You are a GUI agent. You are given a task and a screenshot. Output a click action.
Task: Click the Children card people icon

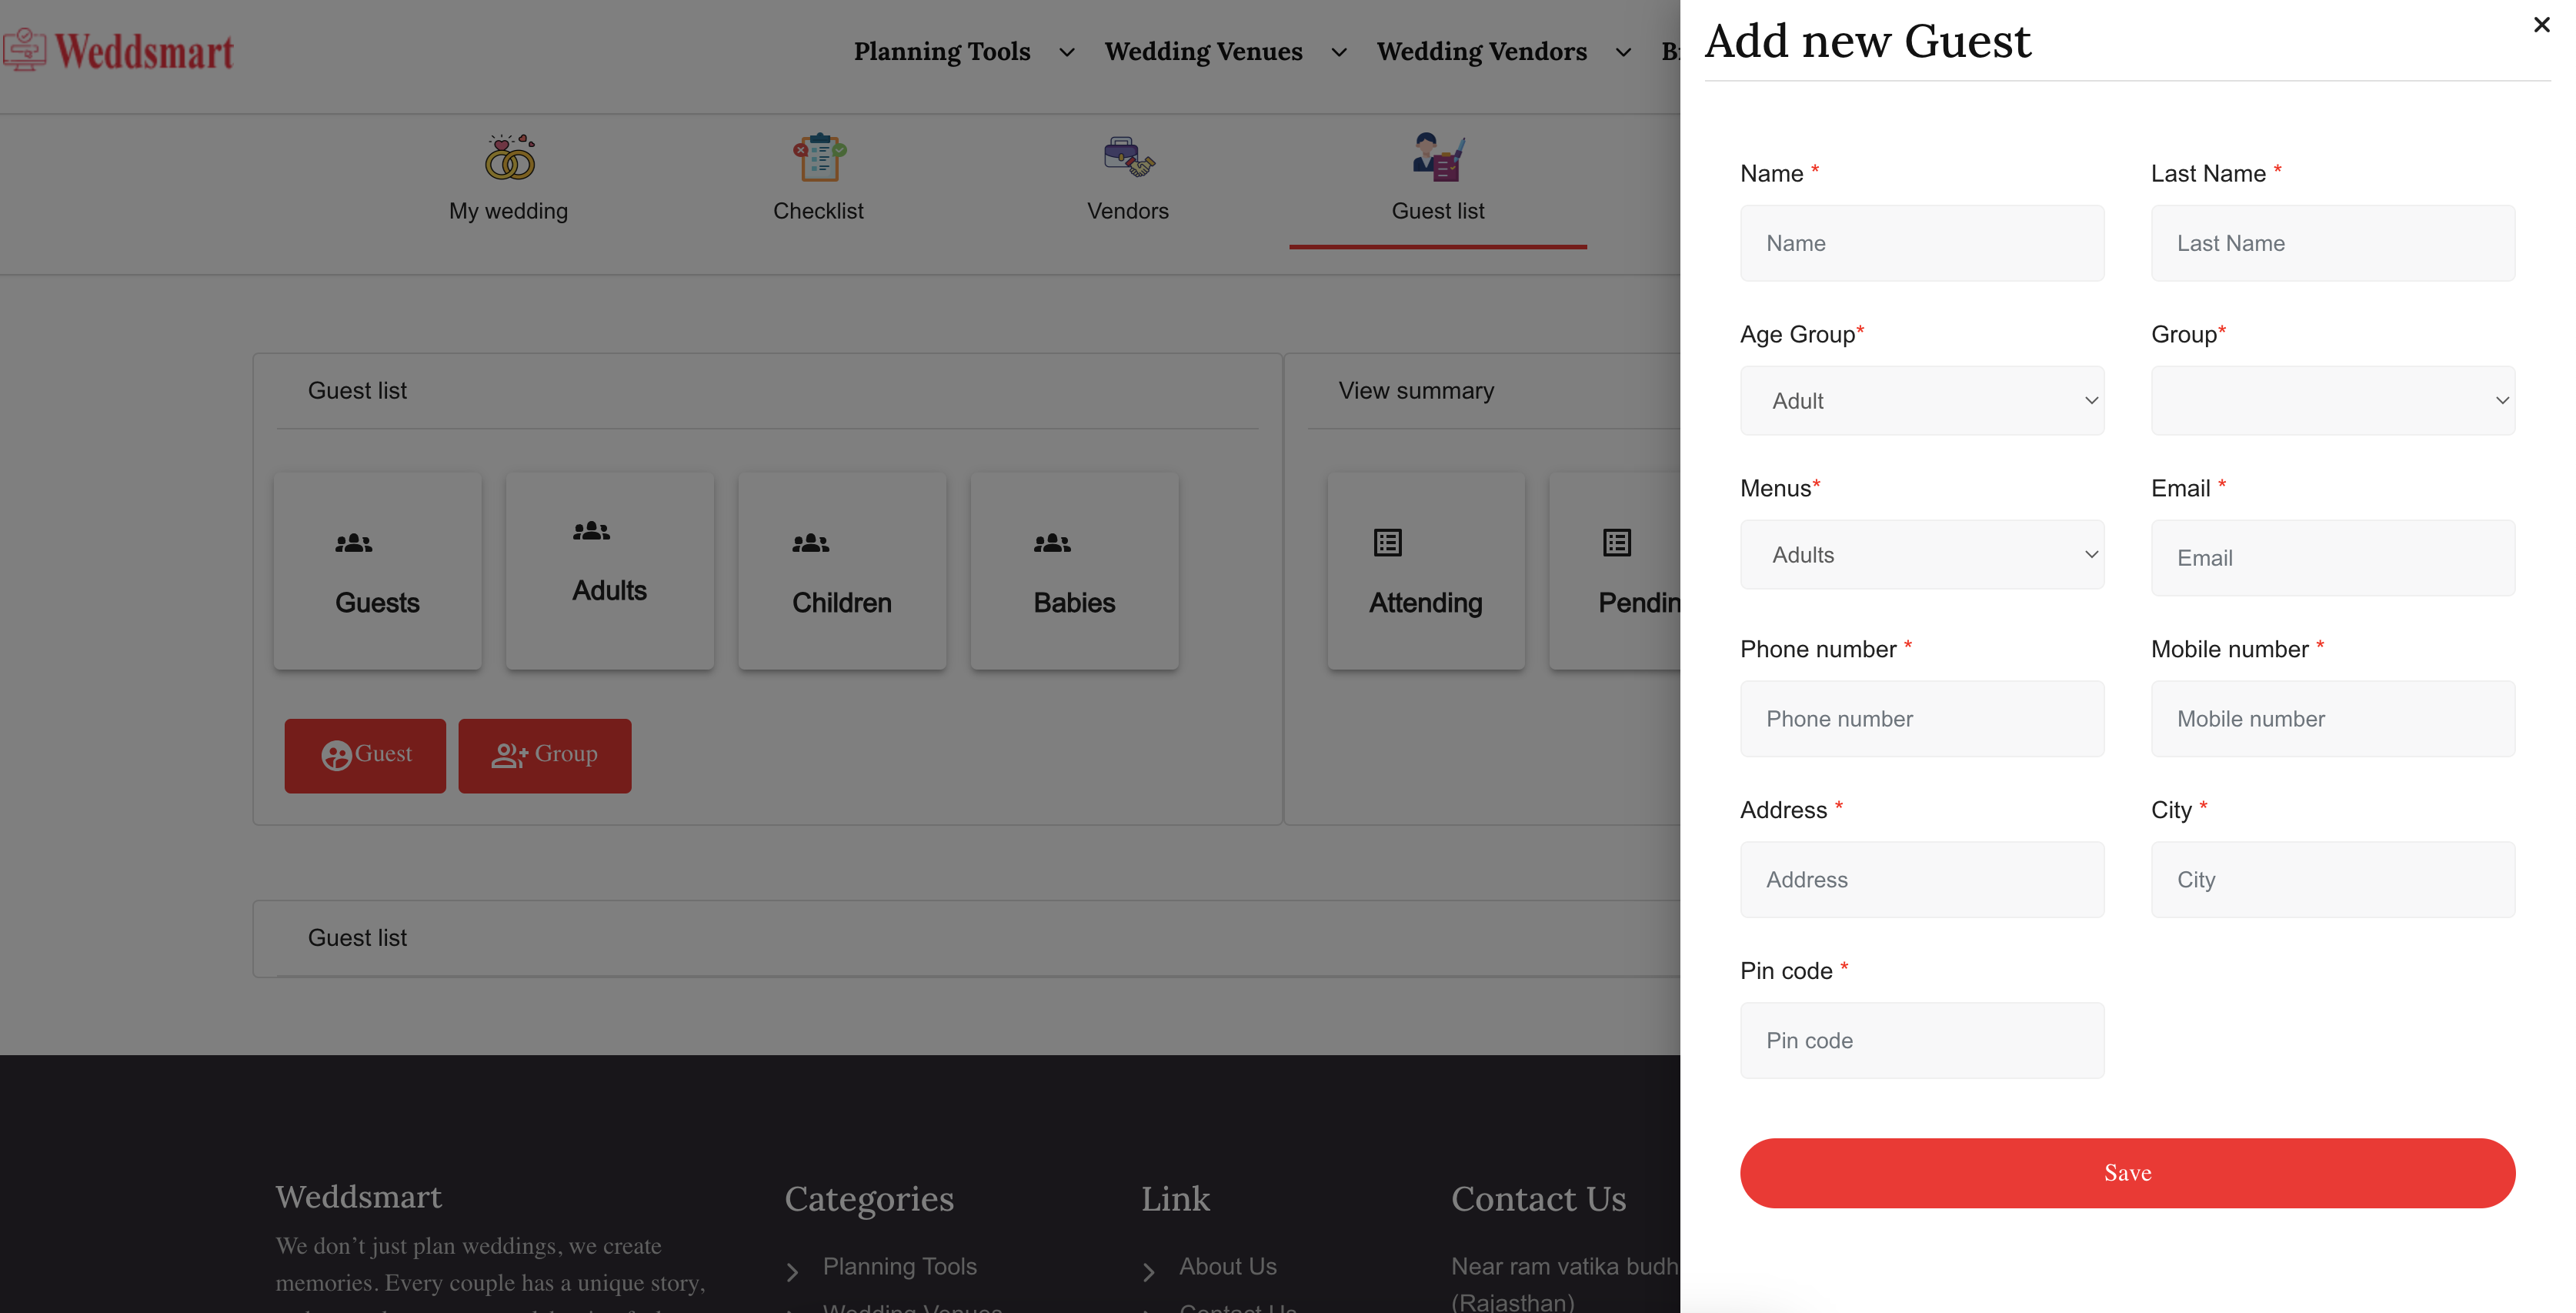811,543
